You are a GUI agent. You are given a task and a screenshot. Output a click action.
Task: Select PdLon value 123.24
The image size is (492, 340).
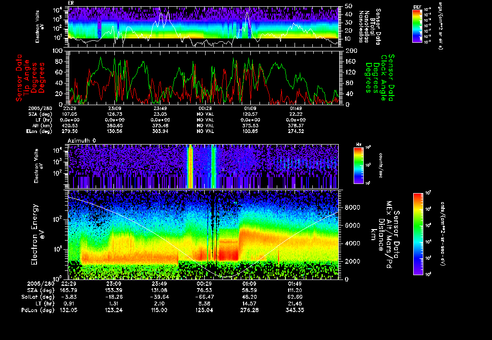113,310
